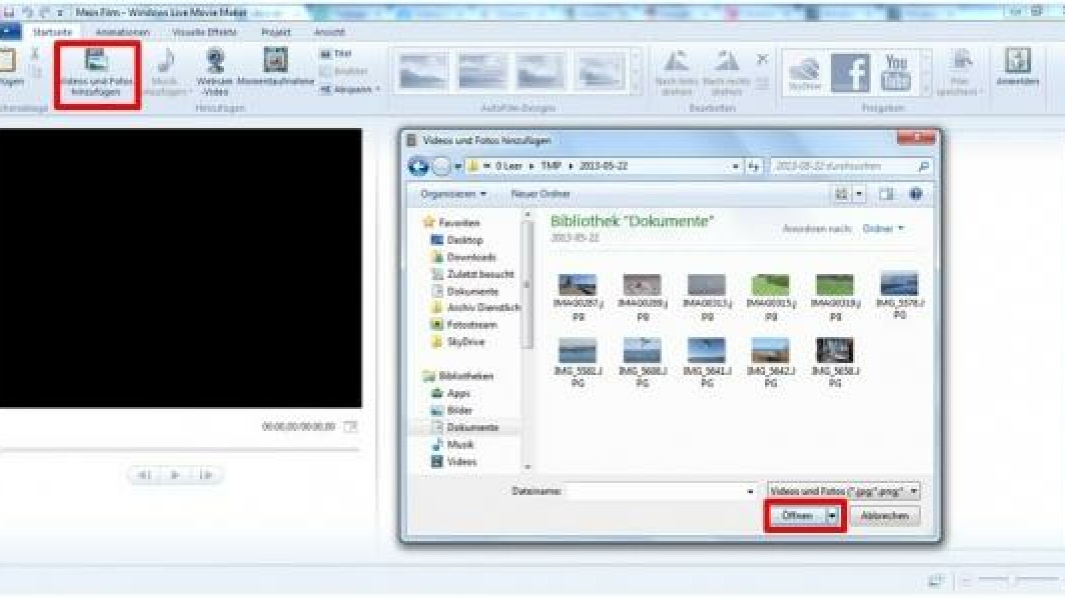Open the Projekt ribbon tab
The image size is (1065, 599).
click(276, 32)
